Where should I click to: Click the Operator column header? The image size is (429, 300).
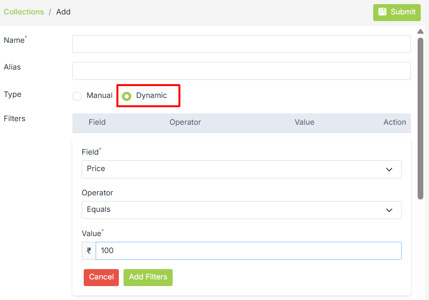[185, 122]
